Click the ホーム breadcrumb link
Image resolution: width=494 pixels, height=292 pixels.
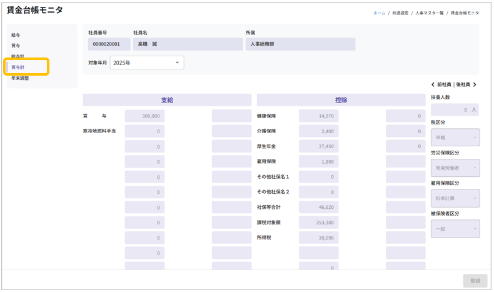point(379,13)
